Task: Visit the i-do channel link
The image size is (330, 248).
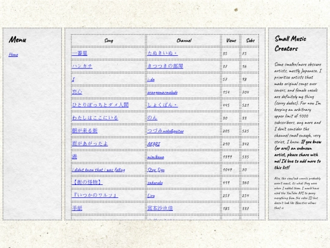Action: click(151, 79)
